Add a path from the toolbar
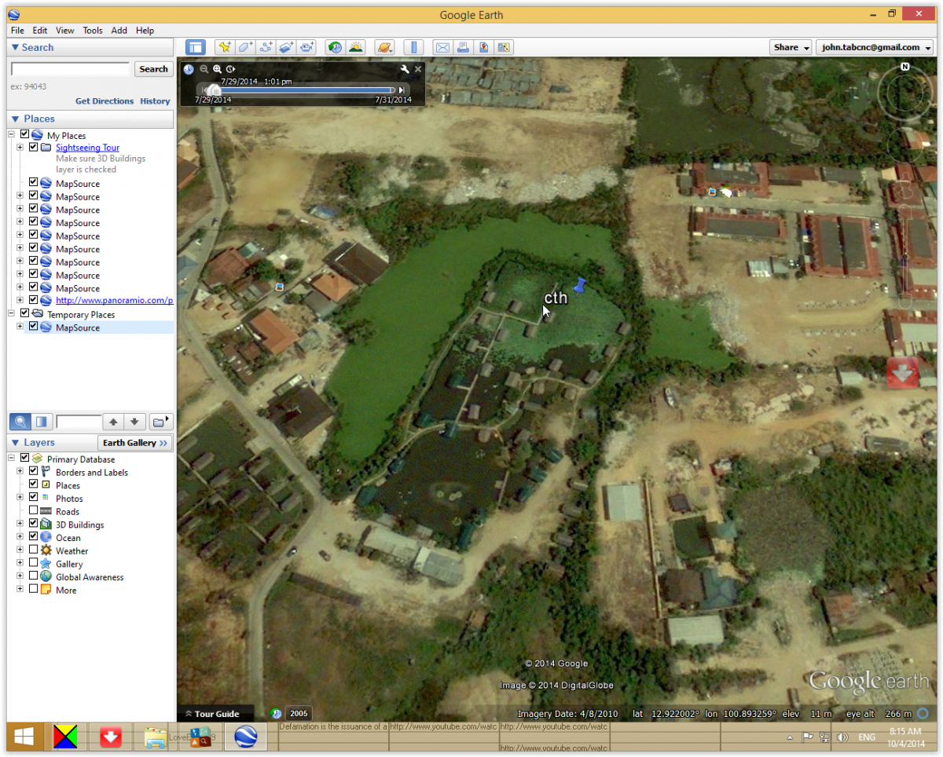The image size is (943, 757). pyautogui.click(x=266, y=47)
